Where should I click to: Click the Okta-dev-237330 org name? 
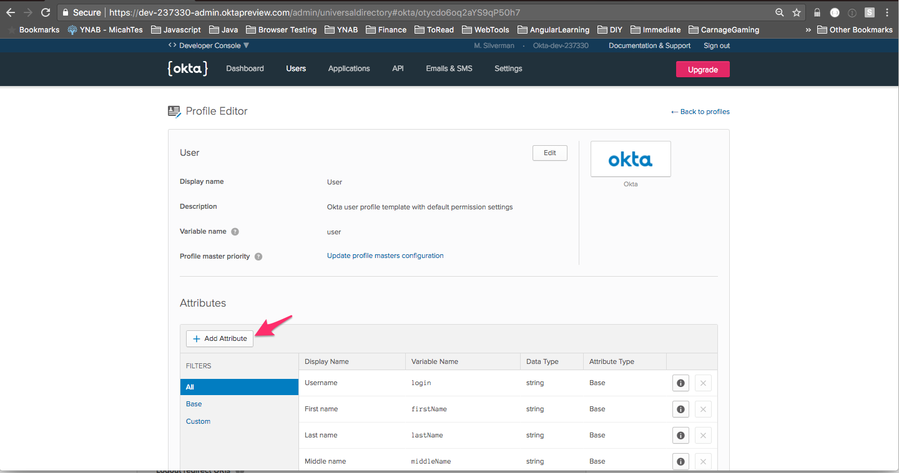pos(561,45)
